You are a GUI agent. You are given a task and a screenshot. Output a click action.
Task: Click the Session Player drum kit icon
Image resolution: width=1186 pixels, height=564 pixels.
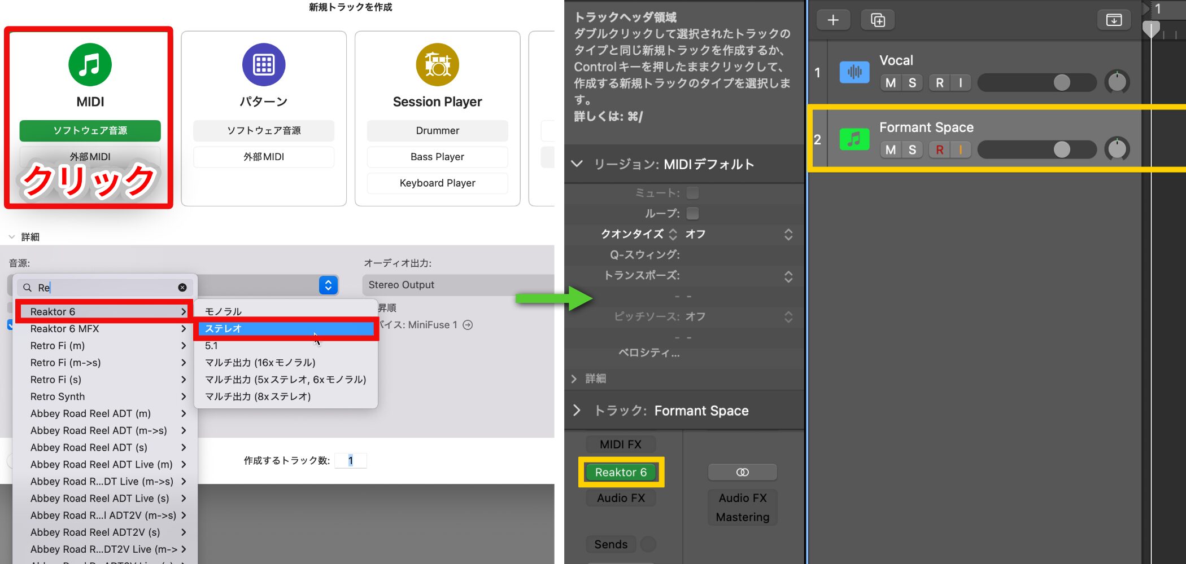pos(438,65)
